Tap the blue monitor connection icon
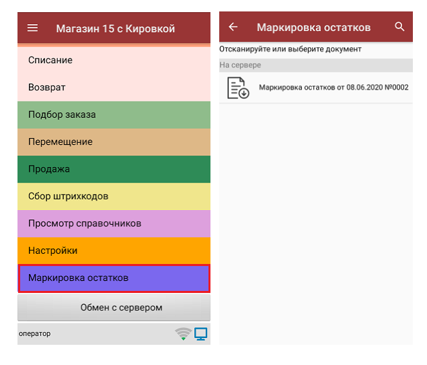Viewport: 427px width, 365px height. coord(201,334)
